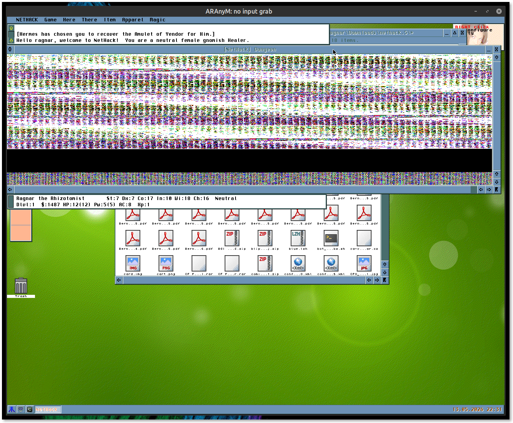Click the taskbar clock showing 22:31
The image size is (513, 423).
494,409
